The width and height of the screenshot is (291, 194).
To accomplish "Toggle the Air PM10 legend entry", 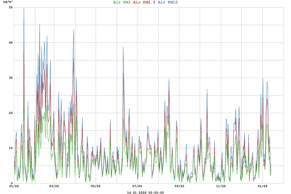I will click(167, 2).
